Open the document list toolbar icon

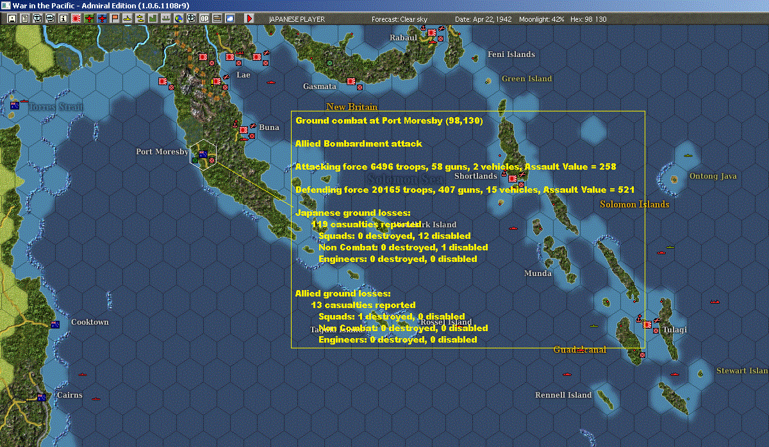25,19
